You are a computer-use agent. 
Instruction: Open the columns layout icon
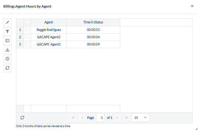pos(8,41)
